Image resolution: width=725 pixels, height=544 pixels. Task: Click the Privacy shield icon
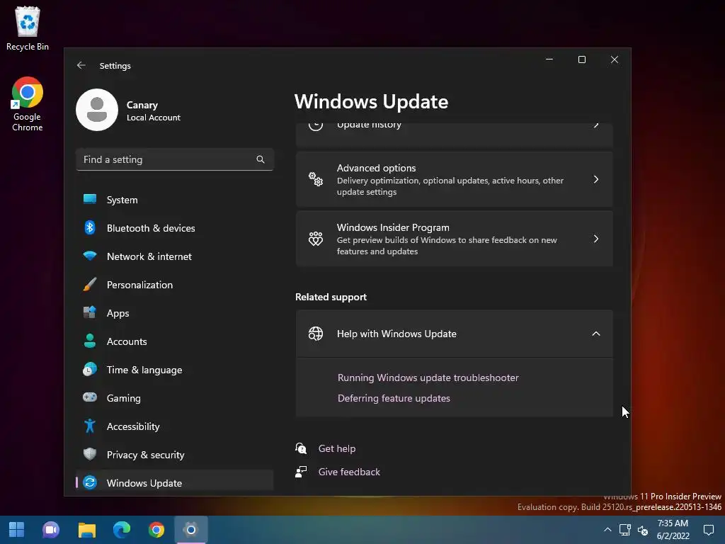pyautogui.click(x=90, y=454)
